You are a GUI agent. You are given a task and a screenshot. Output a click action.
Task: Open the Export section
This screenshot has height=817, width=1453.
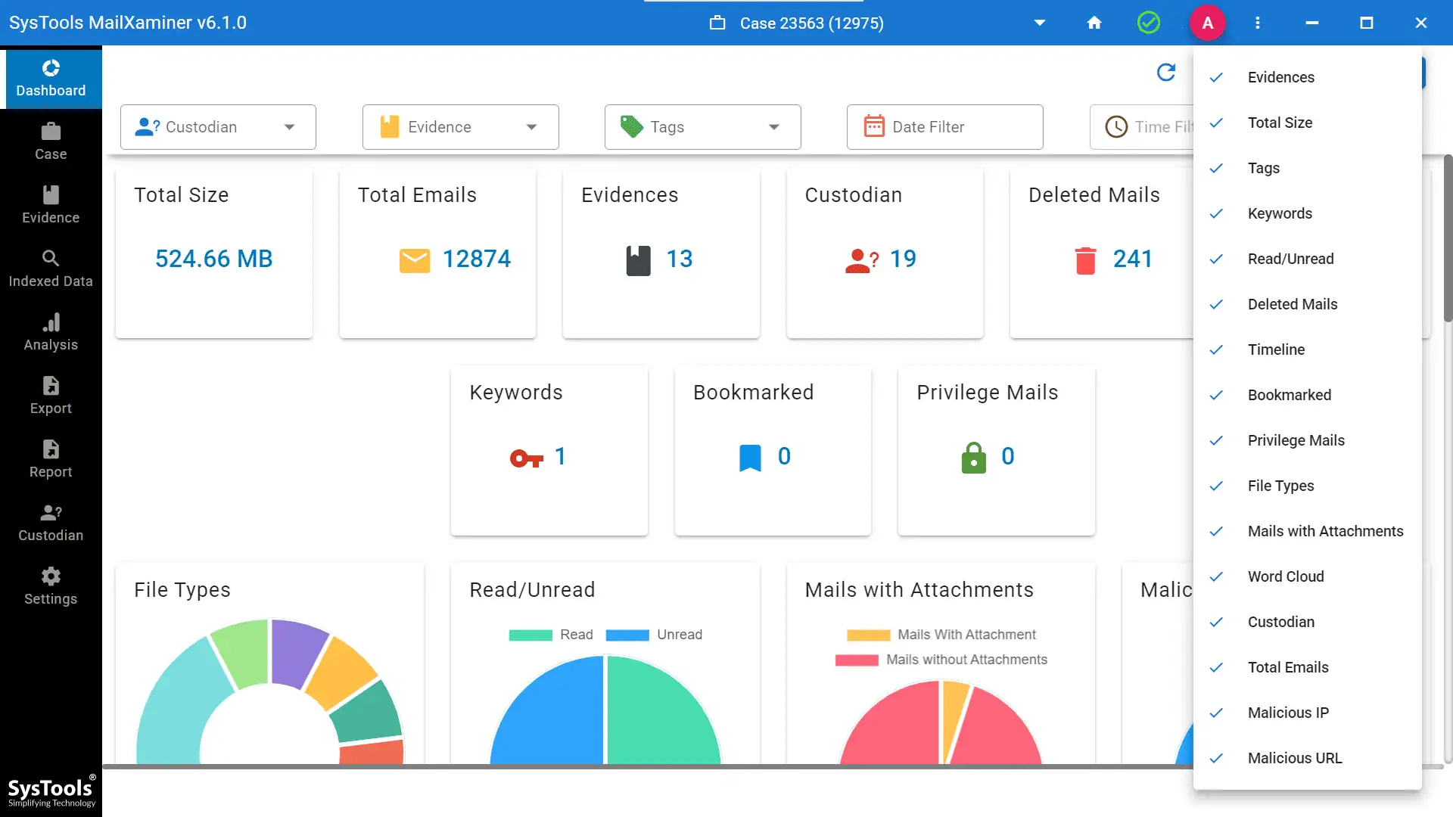(x=51, y=396)
